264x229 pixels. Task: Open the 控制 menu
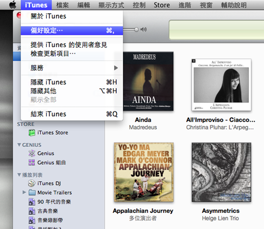coord(139,5)
